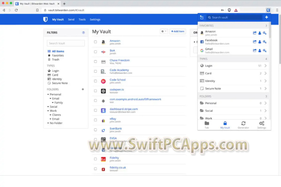Open filters help question mark icon
The image size is (281, 187).
click(x=84, y=33)
